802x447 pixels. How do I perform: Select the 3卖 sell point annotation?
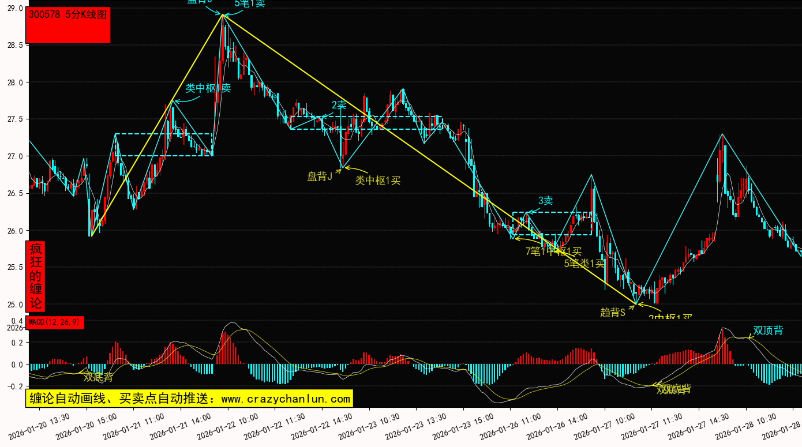[x=545, y=201]
